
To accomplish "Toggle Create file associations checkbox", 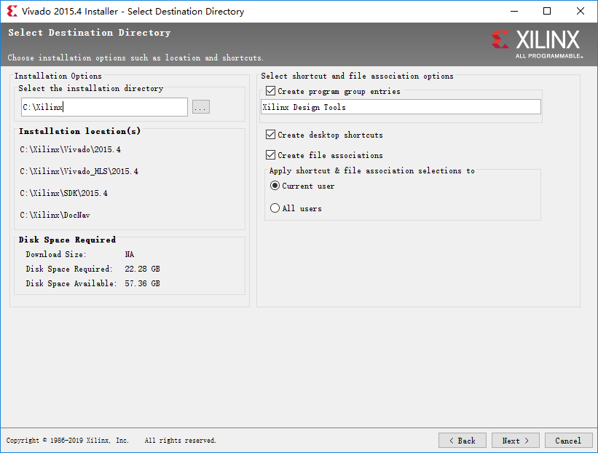I will click(270, 155).
